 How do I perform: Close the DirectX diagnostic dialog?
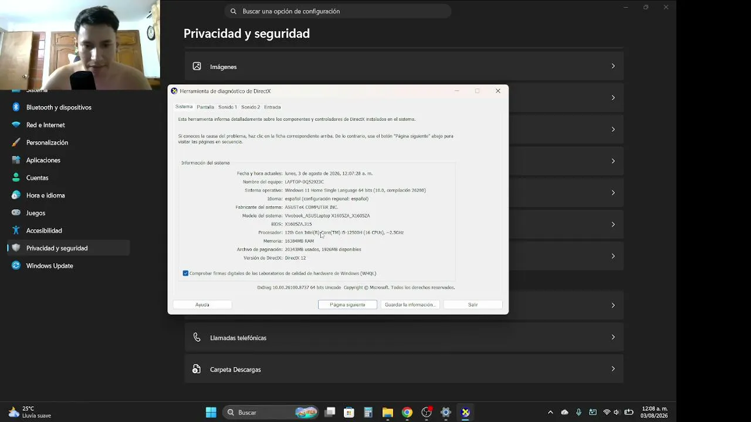(498, 91)
